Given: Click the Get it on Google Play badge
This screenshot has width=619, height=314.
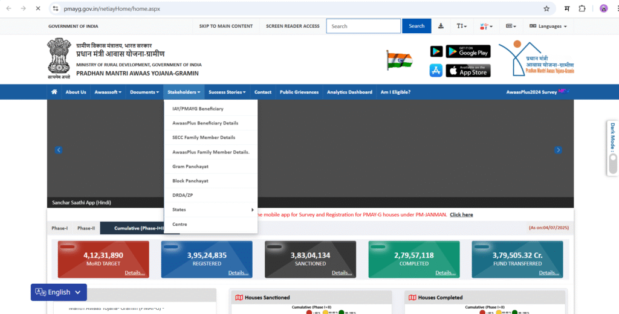Looking at the screenshot, I should coord(468,51).
